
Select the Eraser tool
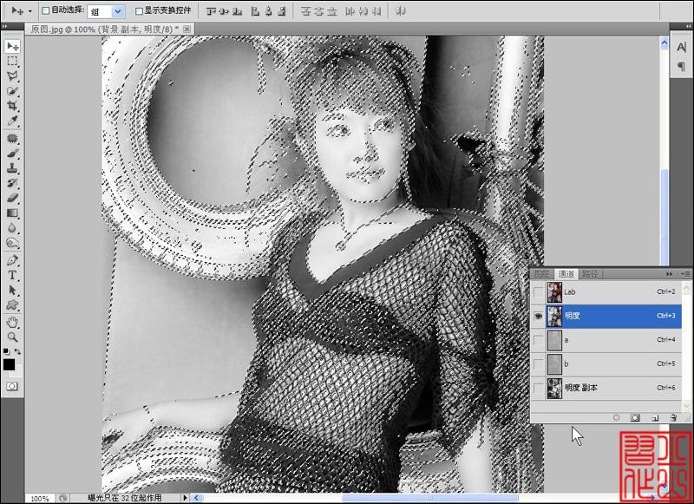click(x=12, y=198)
